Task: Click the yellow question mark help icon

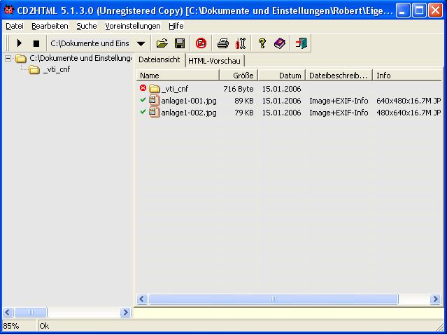Action: point(262,43)
